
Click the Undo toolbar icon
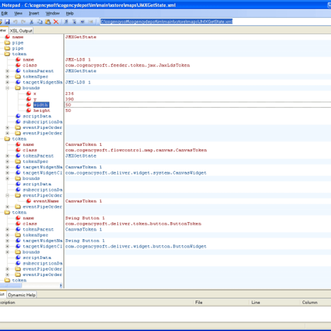click(15, 22)
